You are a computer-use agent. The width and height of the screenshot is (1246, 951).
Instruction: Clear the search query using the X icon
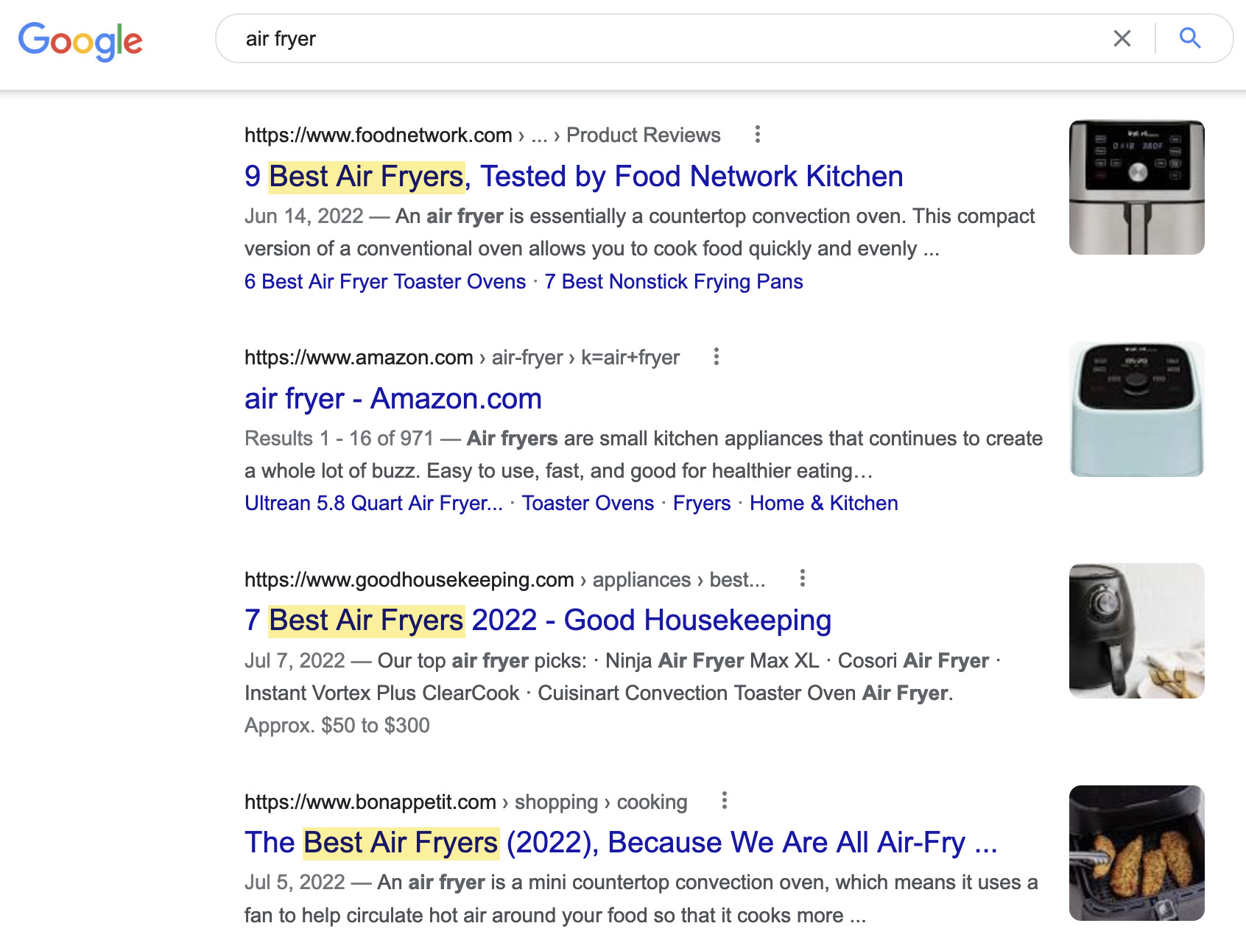pyautogui.click(x=1122, y=39)
